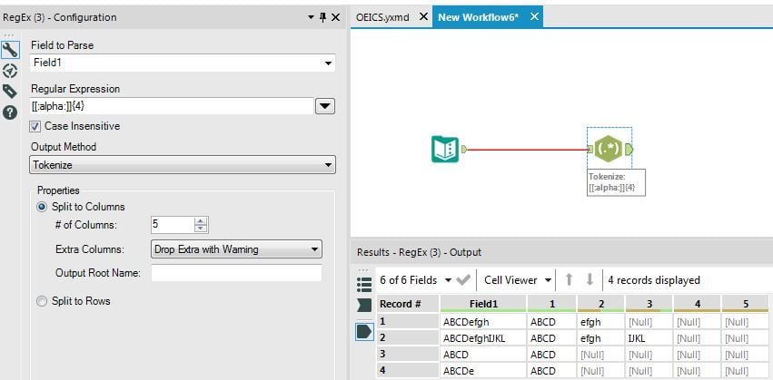This screenshot has height=380, width=773.
Task: Click the Input Data output anchor
Action: pos(463,149)
